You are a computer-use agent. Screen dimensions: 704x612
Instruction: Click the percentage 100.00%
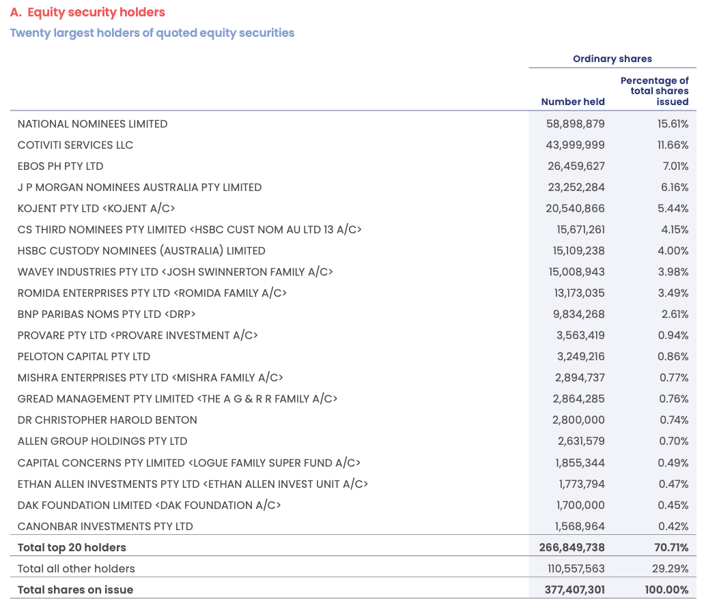(x=666, y=589)
